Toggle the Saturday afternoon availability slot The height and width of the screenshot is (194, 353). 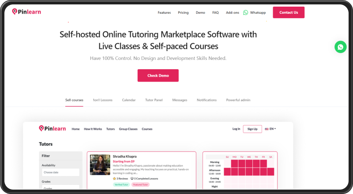[x=270, y=172]
